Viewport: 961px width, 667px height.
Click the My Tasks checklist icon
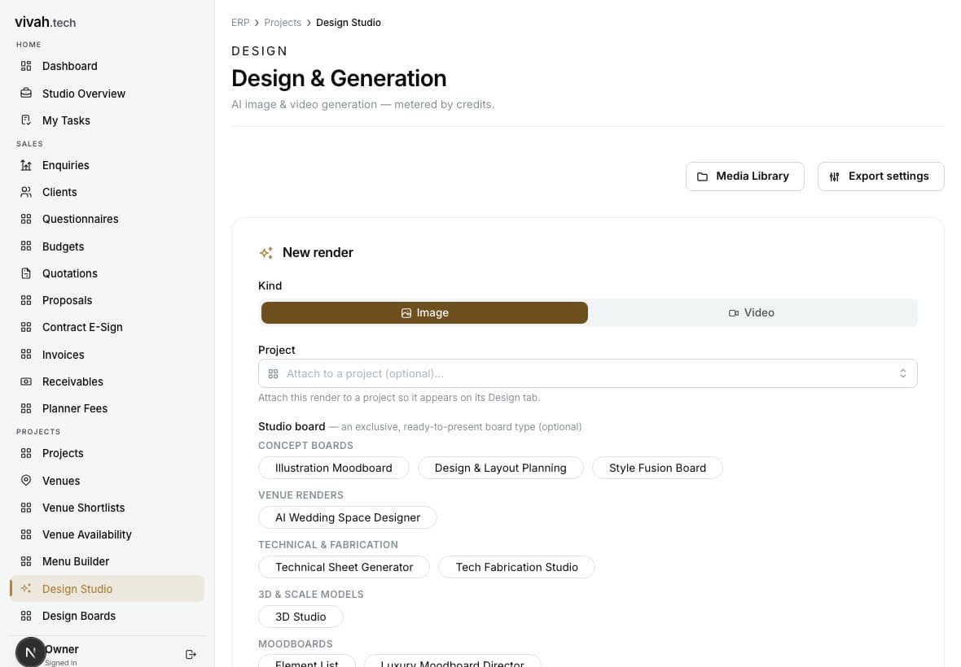point(26,120)
